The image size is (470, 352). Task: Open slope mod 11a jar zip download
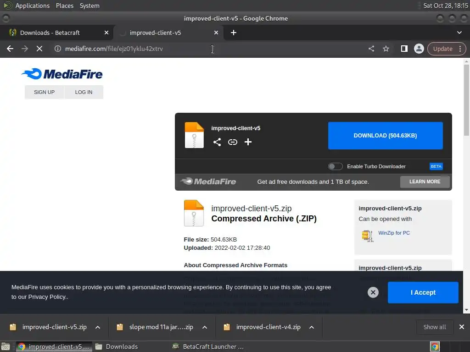pyautogui.click(x=155, y=327)
